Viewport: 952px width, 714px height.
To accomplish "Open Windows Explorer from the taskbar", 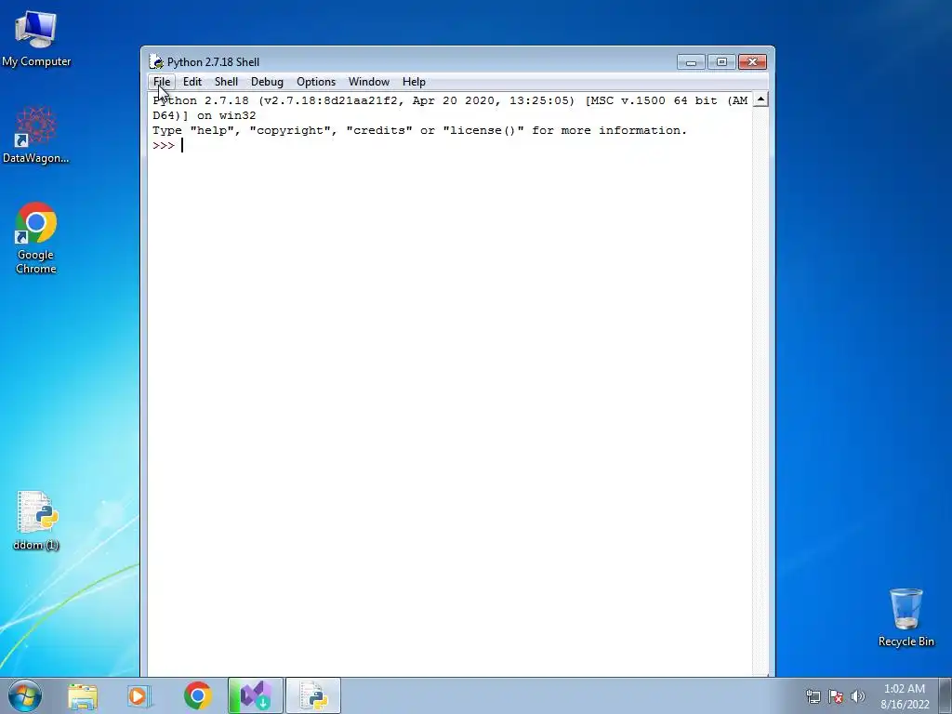I will [x=83, y=696].
